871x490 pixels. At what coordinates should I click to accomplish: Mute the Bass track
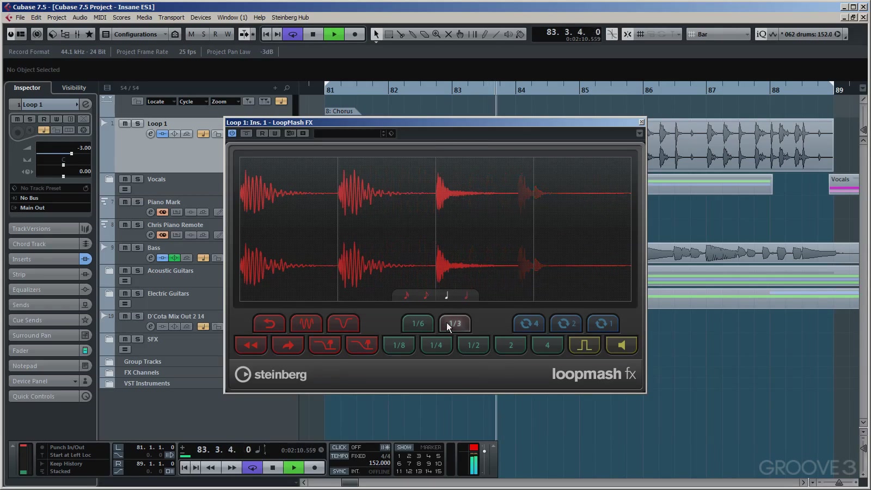click(125, 248)
